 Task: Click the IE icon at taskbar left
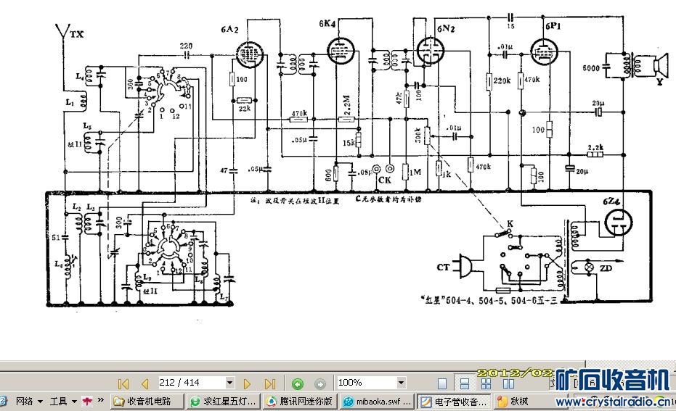pyautogui.click(x=4, y=401)
